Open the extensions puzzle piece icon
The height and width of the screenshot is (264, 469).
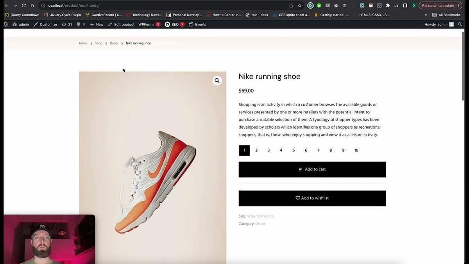388,5
